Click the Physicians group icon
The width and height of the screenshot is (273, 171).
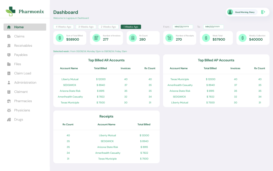point(9,110)
